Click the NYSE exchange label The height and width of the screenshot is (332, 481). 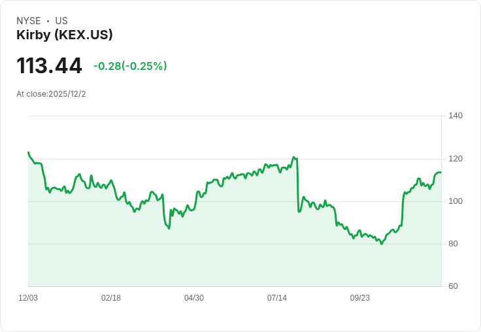coord(29,21)
